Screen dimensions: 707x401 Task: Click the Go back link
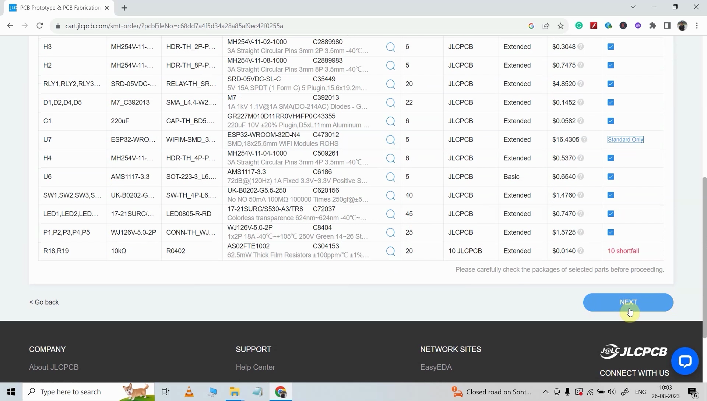(x=44, y=302)
